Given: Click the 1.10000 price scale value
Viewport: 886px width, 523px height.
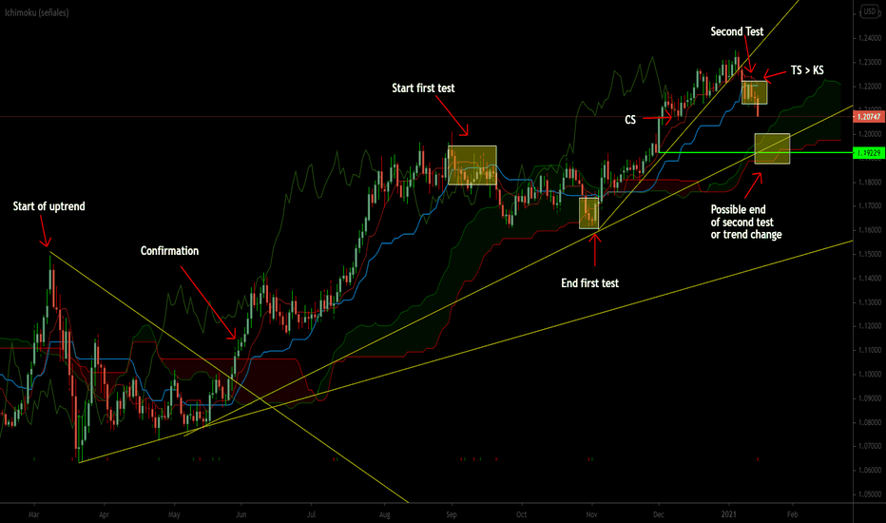Looking at the screenshot, I should tap(870, 374).
